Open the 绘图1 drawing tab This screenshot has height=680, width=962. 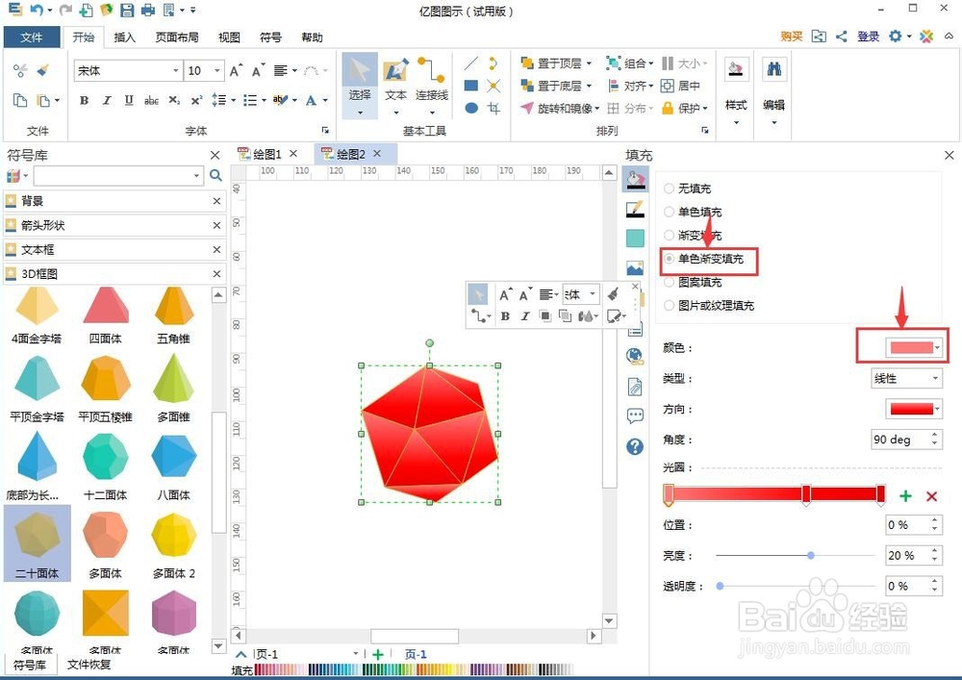[264, 152]
